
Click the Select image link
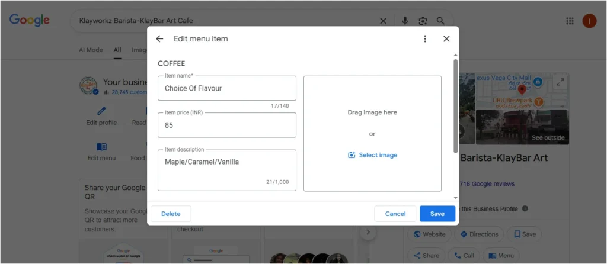[x=372, y=155]
